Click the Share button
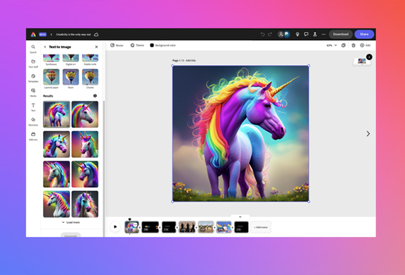The height and width of the screenshot is (275, 405). (x=364, y=35)
